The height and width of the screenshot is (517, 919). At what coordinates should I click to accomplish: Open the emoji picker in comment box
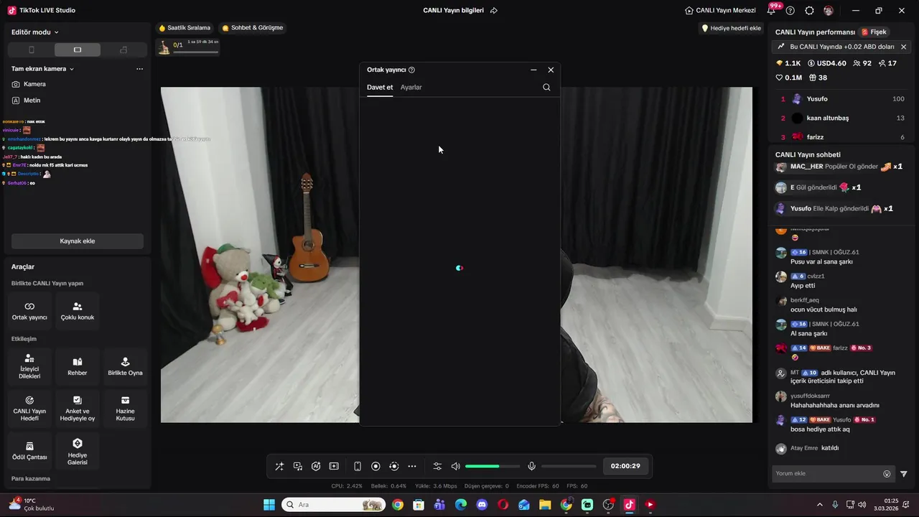pos(887,474)
